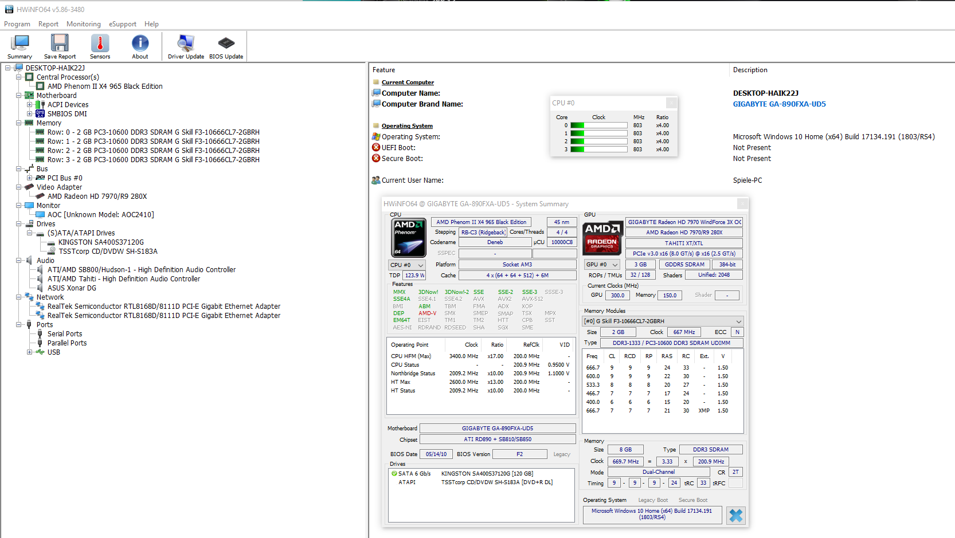Viewport: 955px width, 538px height.
Task: Open the GPU #0 selector dropdown
Action: click(x=602, y=265)
